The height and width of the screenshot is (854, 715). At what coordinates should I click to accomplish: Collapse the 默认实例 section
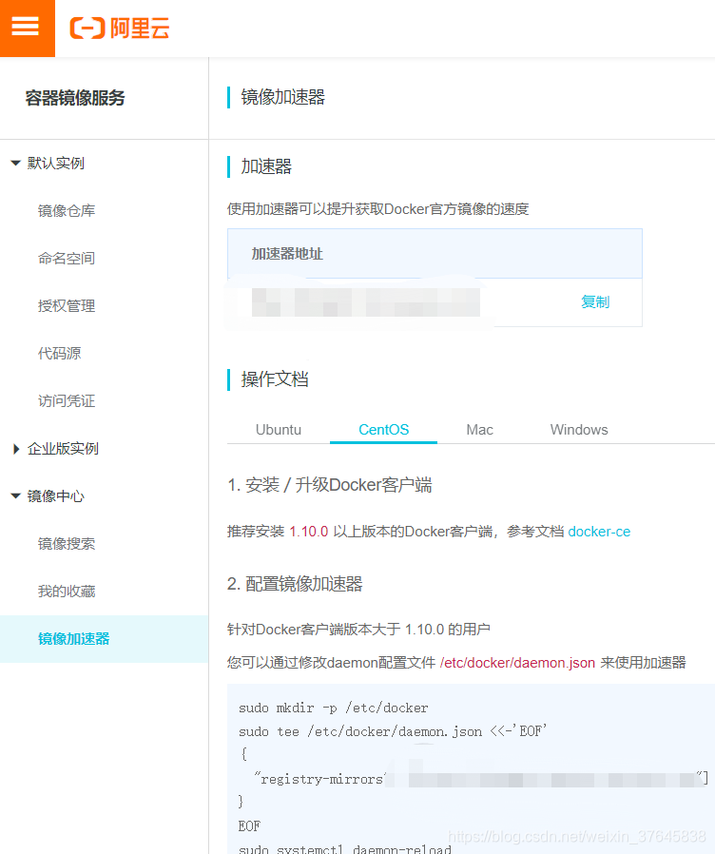point(16,163)
